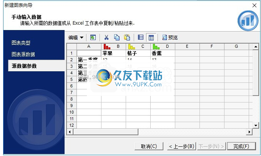Click the vertical scrollbar thumb

256,72
